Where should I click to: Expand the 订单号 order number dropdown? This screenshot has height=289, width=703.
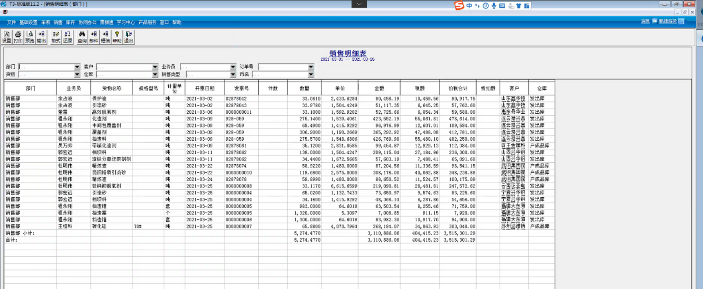pyautogui.click(x=311, y=67)
